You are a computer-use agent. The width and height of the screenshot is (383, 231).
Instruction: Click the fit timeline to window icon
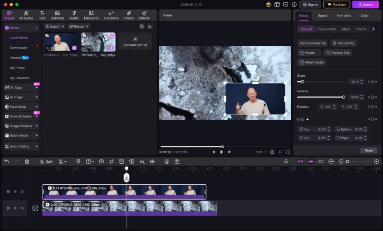(331, 161)
